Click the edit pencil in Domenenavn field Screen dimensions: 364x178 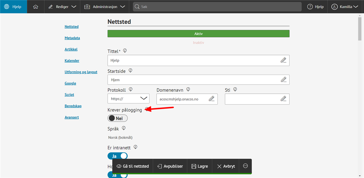point(211,99)
